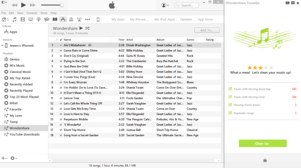Sort tracks by the Name column

tap(67, 40)
